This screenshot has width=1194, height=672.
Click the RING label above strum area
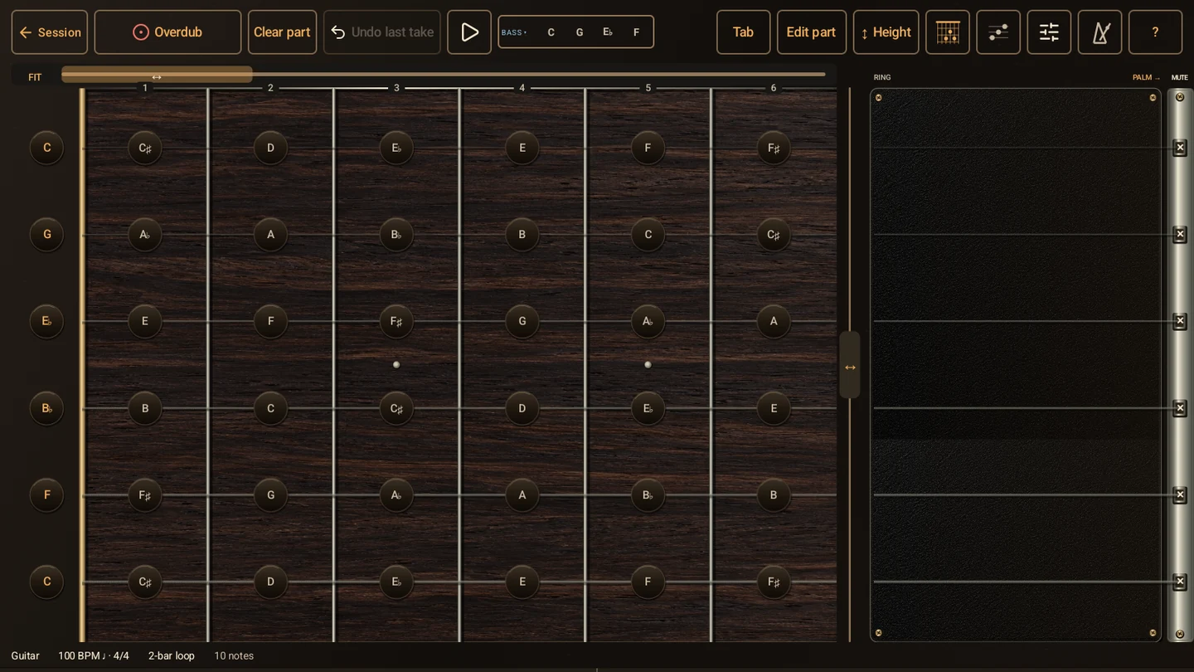(x=882, y=78)
